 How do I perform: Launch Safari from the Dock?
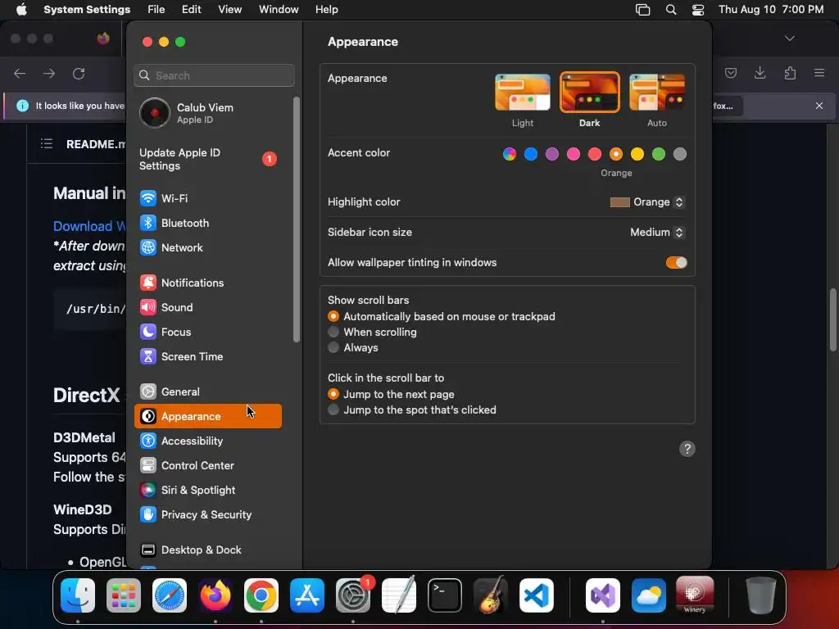click(170, 595)
